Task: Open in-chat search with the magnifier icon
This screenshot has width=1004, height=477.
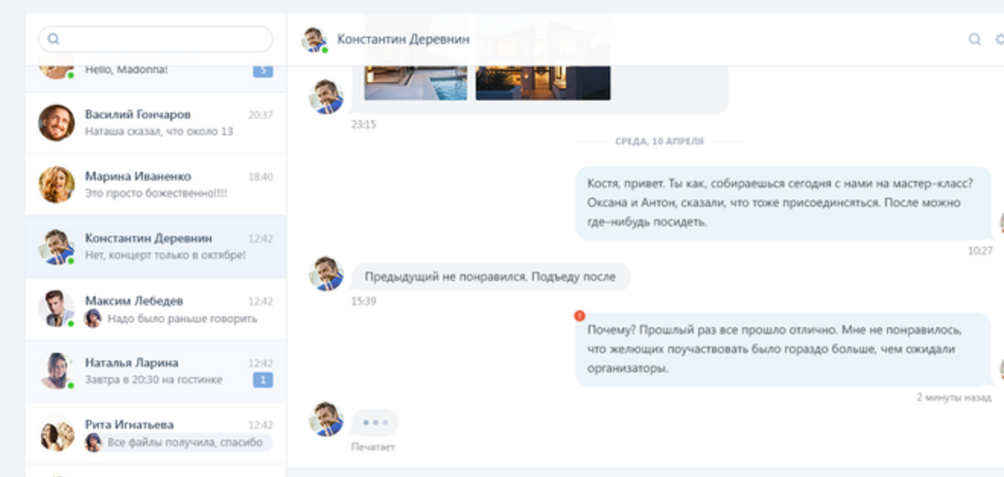Action: click(x=975, y=39)
